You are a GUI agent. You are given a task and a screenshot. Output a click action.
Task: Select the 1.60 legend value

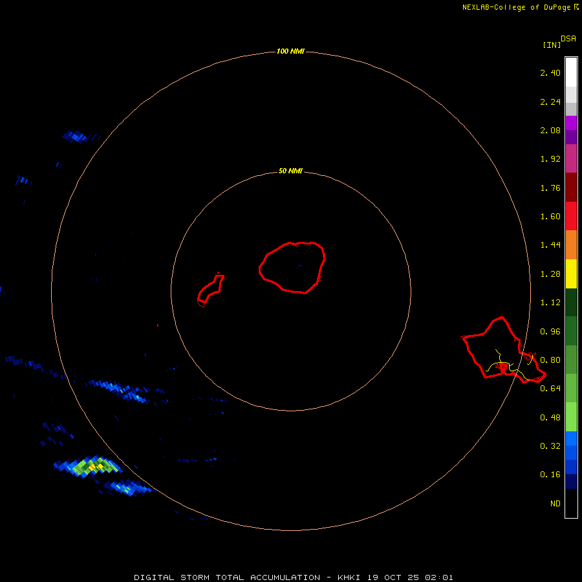point(550,217)
